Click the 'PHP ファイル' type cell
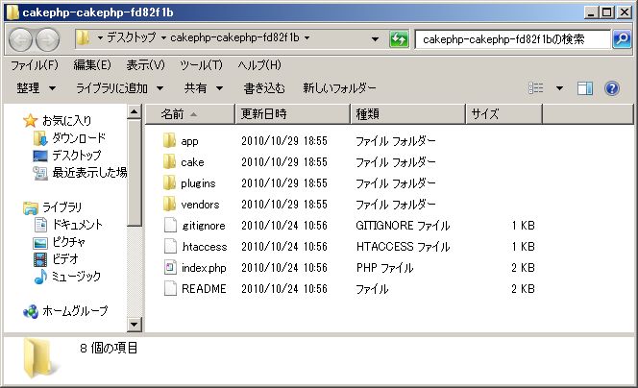638x388 pixels. tap(384, 268)
